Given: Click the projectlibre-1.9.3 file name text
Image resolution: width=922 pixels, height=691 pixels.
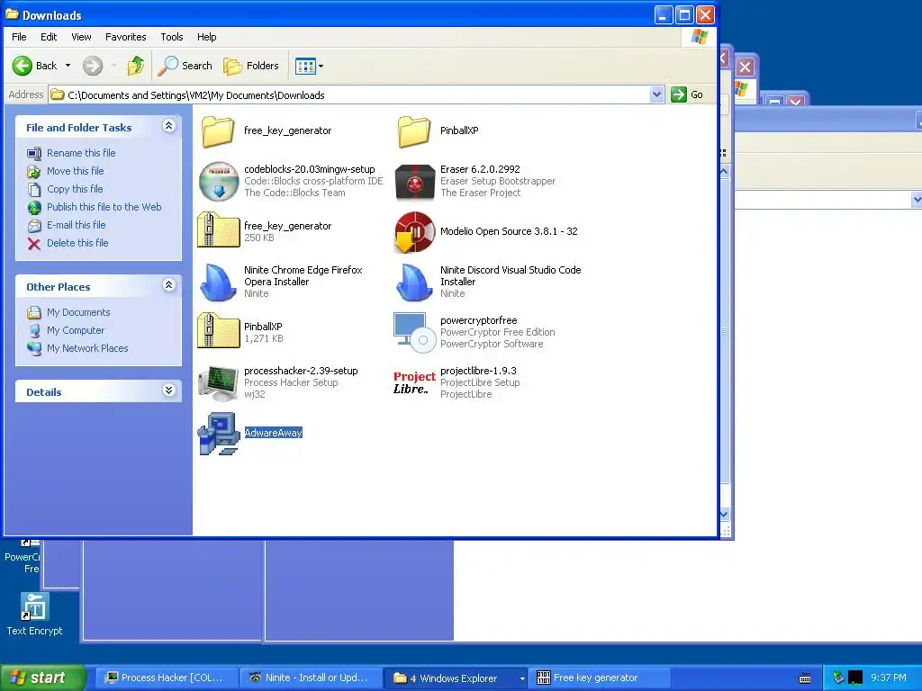Looking at the screenshot, I should pos(479,371).
